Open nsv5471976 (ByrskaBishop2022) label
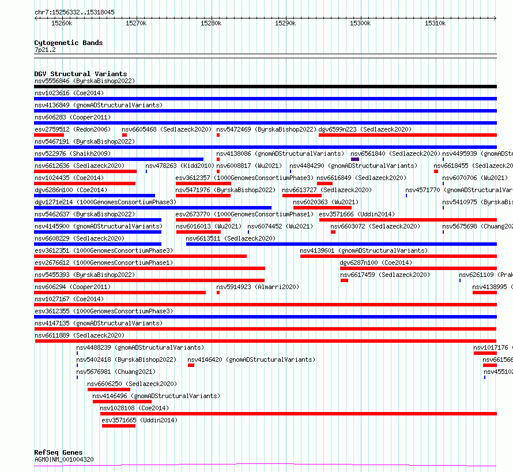This screenshot has width=513, height=472. pyautogui.click(x=225, y=190)
